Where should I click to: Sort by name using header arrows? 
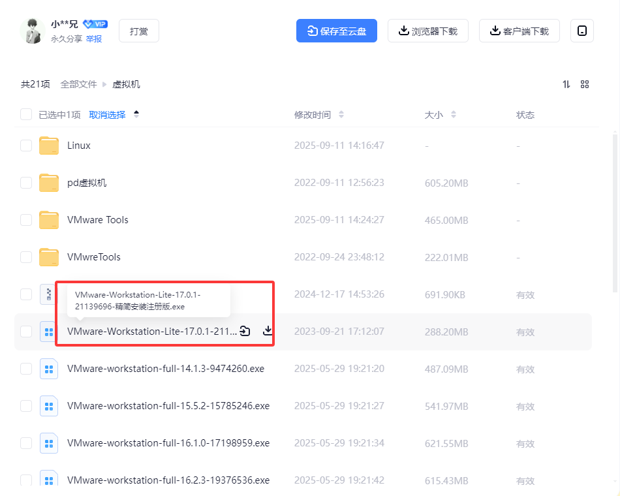click(x=136, y=114)
